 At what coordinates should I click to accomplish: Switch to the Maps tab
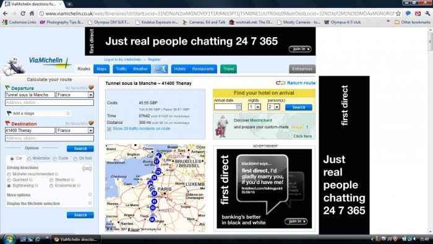(101, 69)
